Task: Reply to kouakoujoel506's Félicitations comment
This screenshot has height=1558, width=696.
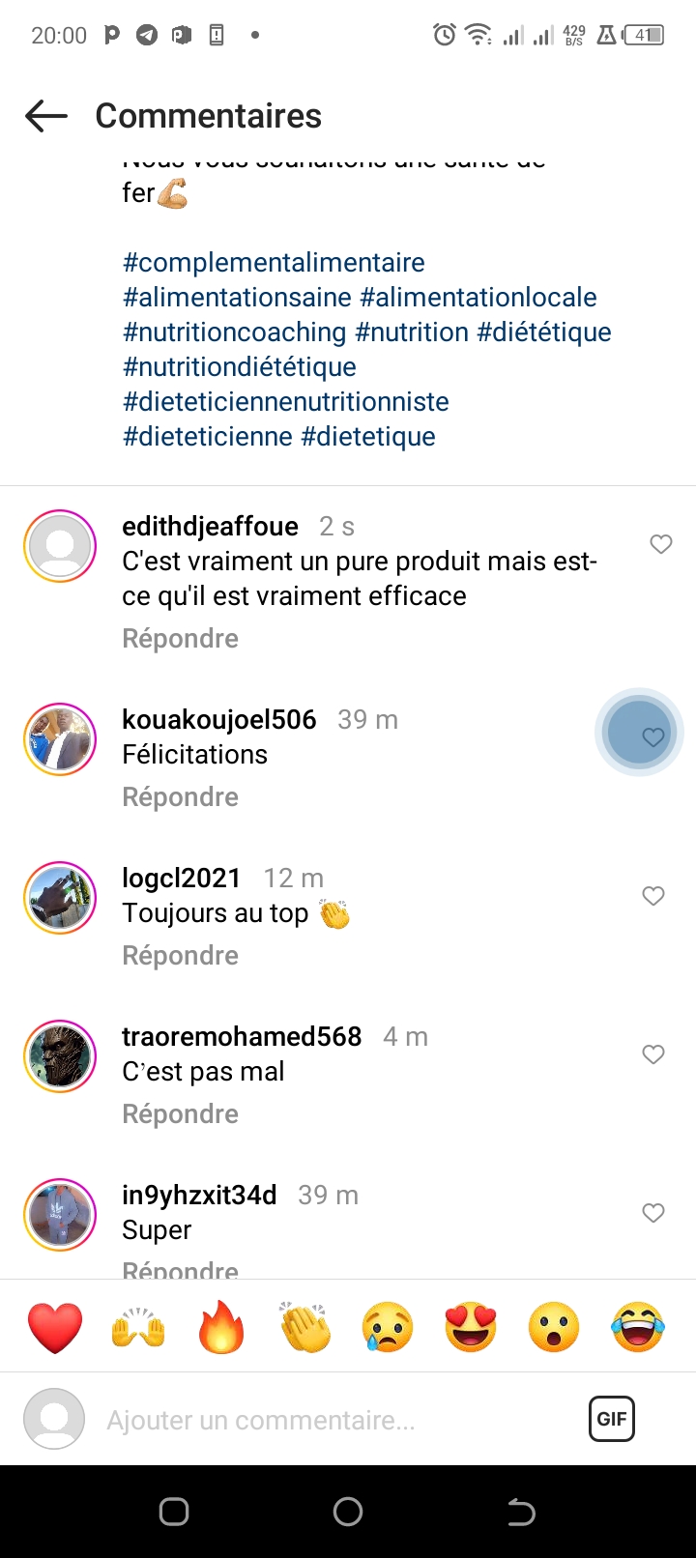Action: 180,797
